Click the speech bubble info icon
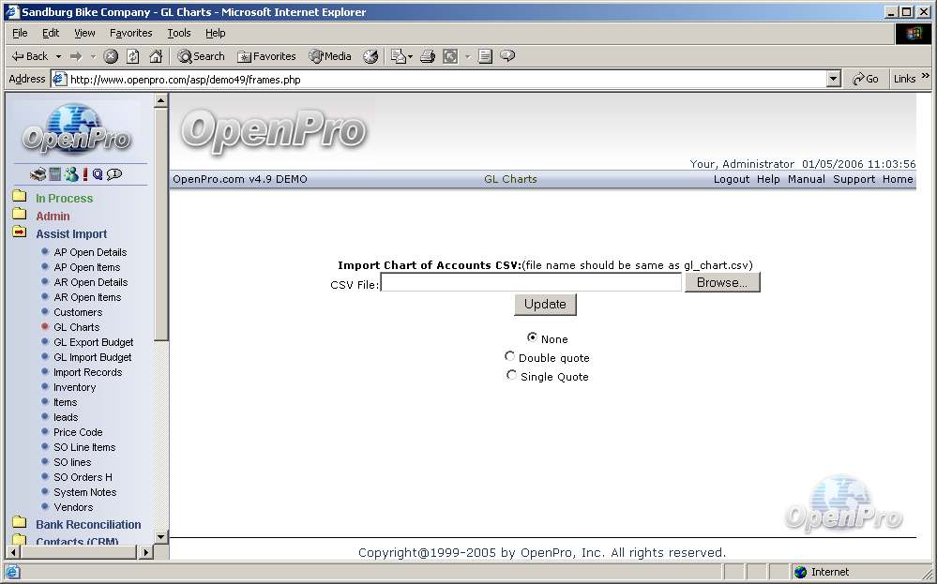Viewport: 937px width, 584px height. [x=114, y=174]
